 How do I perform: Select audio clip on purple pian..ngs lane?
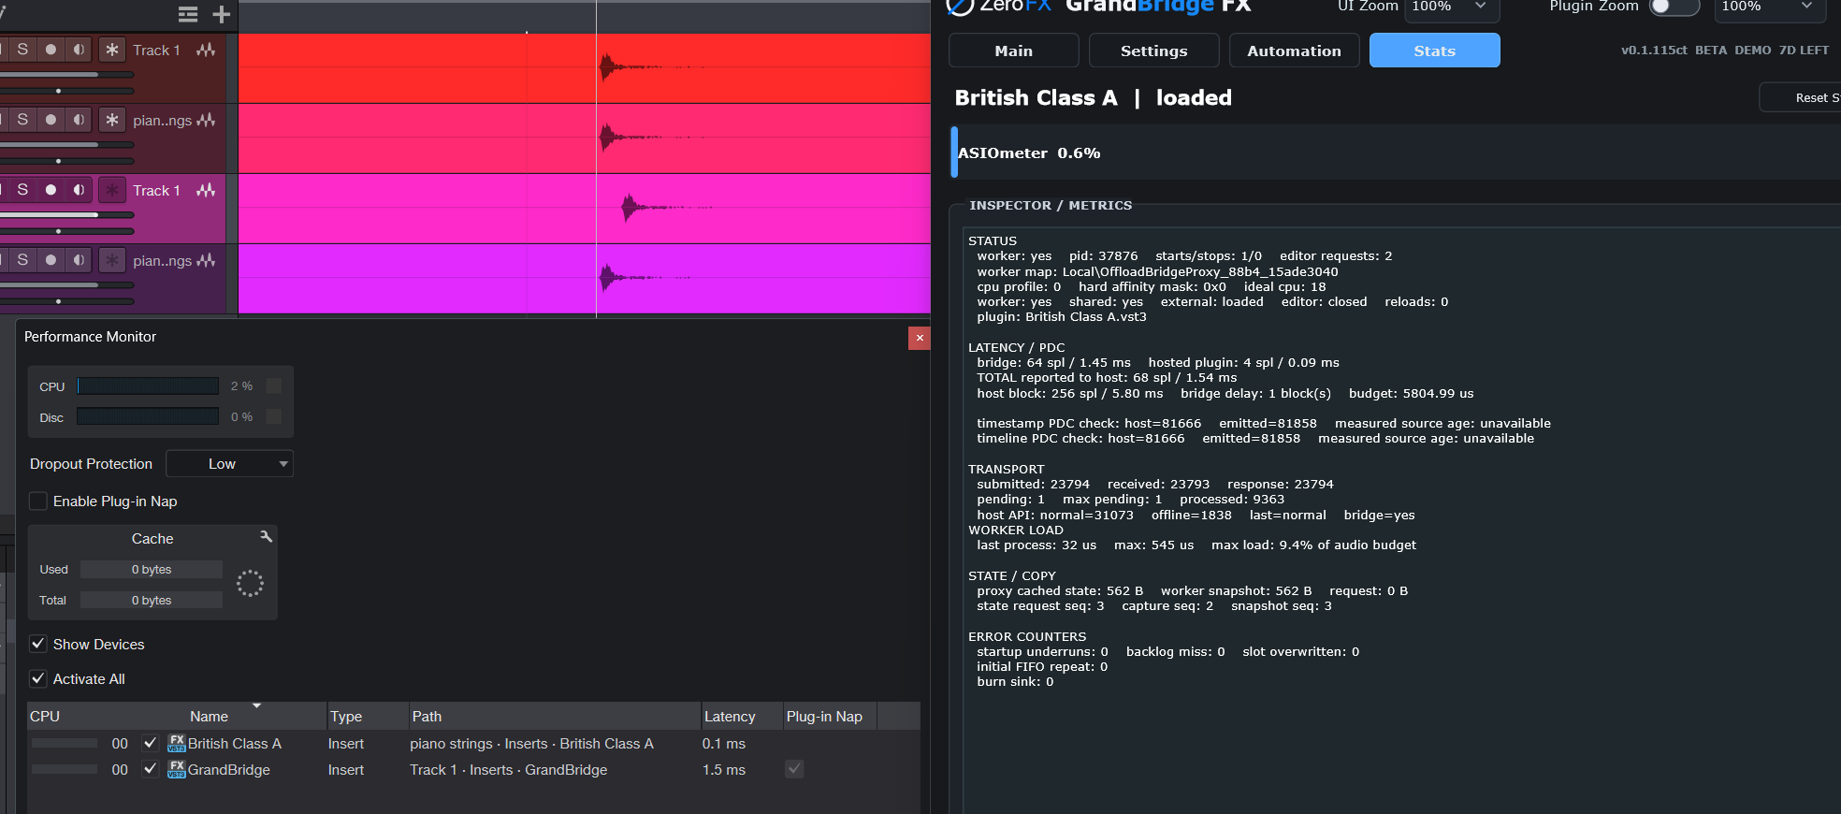[x=585, y=279]
